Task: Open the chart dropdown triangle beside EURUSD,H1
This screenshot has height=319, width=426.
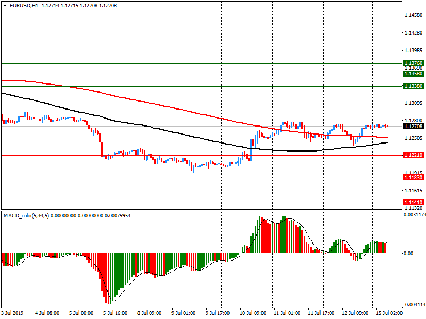Action: (5, 6)
